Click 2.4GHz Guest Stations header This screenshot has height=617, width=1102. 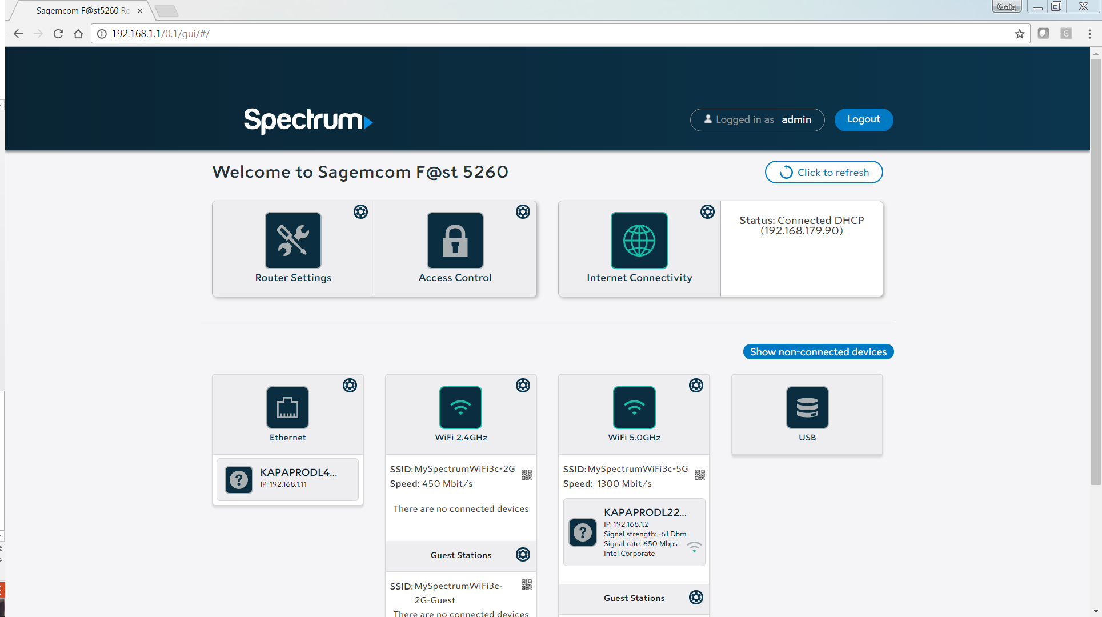point(461,555)
